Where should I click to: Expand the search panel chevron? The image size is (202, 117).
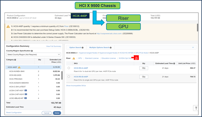pyautogui.click(x=193, y=47)
